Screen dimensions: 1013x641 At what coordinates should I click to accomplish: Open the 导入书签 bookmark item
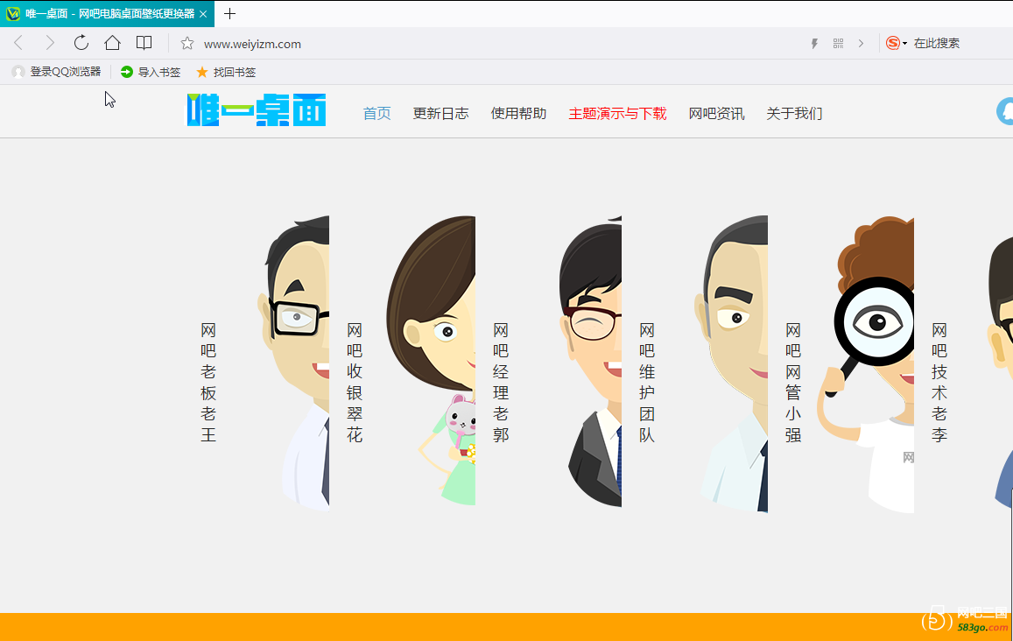pos(151,72)
